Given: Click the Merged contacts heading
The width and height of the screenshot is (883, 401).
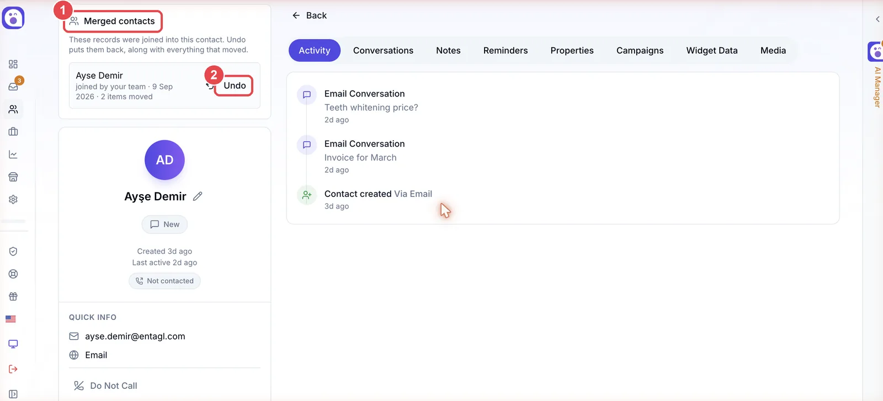Looking at the screenshot, I should point(119,21).
